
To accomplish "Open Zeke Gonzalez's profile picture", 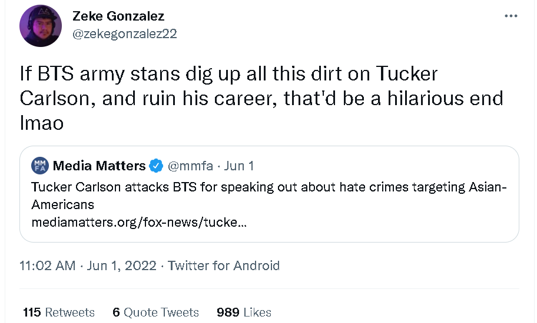I will pos(41,25).
